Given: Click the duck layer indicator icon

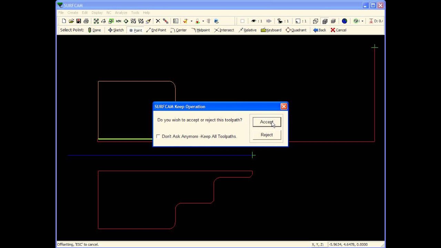Looking at the screenshot, I should 283,21.
